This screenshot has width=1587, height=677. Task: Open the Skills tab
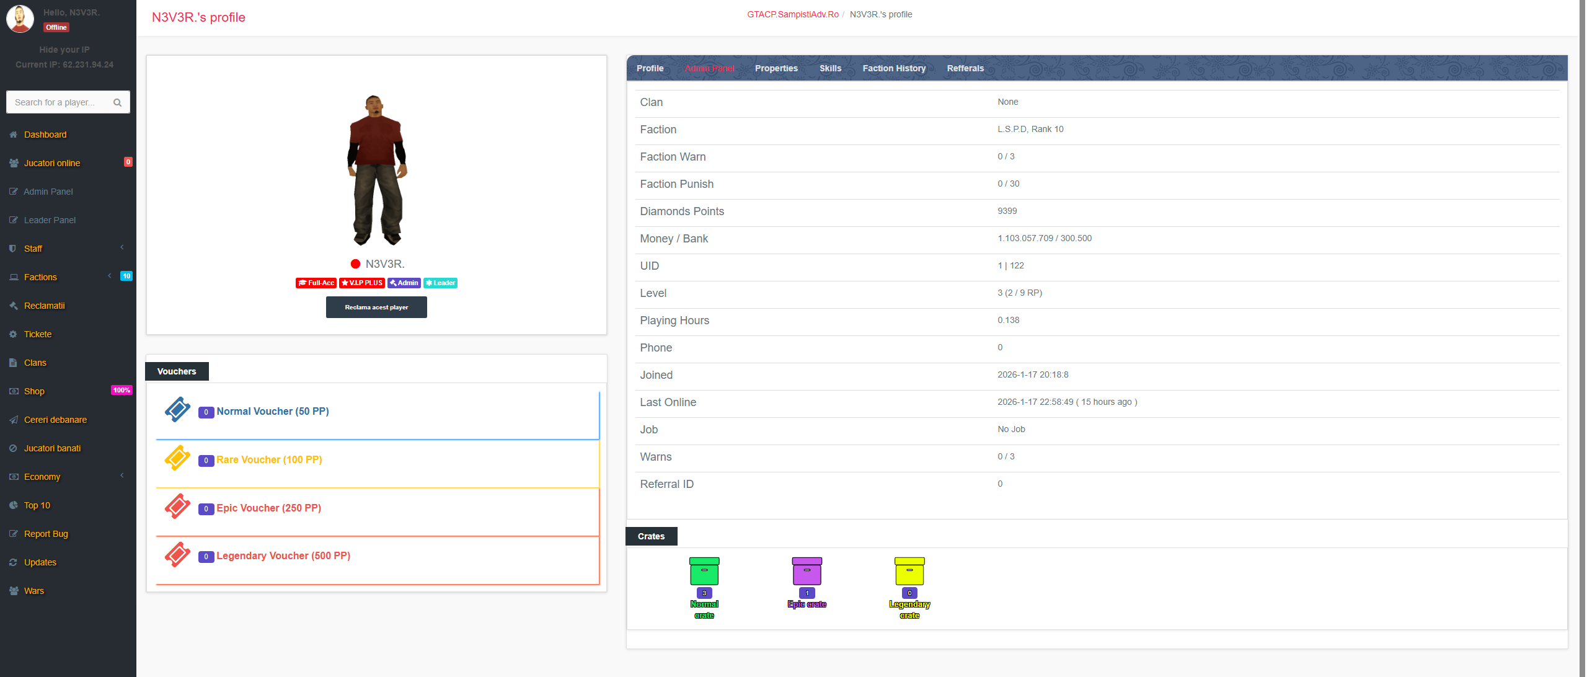coord(830,68)
